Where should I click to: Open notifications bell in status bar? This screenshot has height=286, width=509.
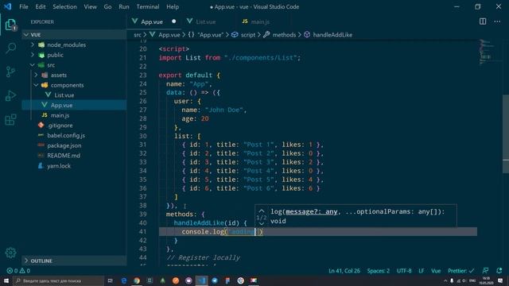[499, 270]
